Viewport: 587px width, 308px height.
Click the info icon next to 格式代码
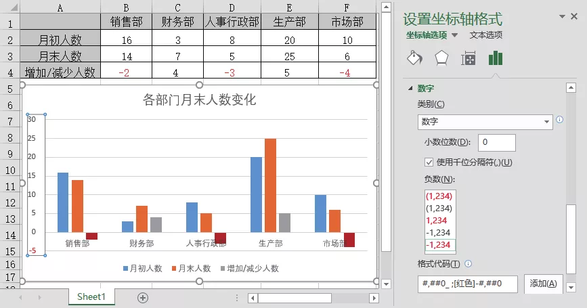[x=468, y=264]
